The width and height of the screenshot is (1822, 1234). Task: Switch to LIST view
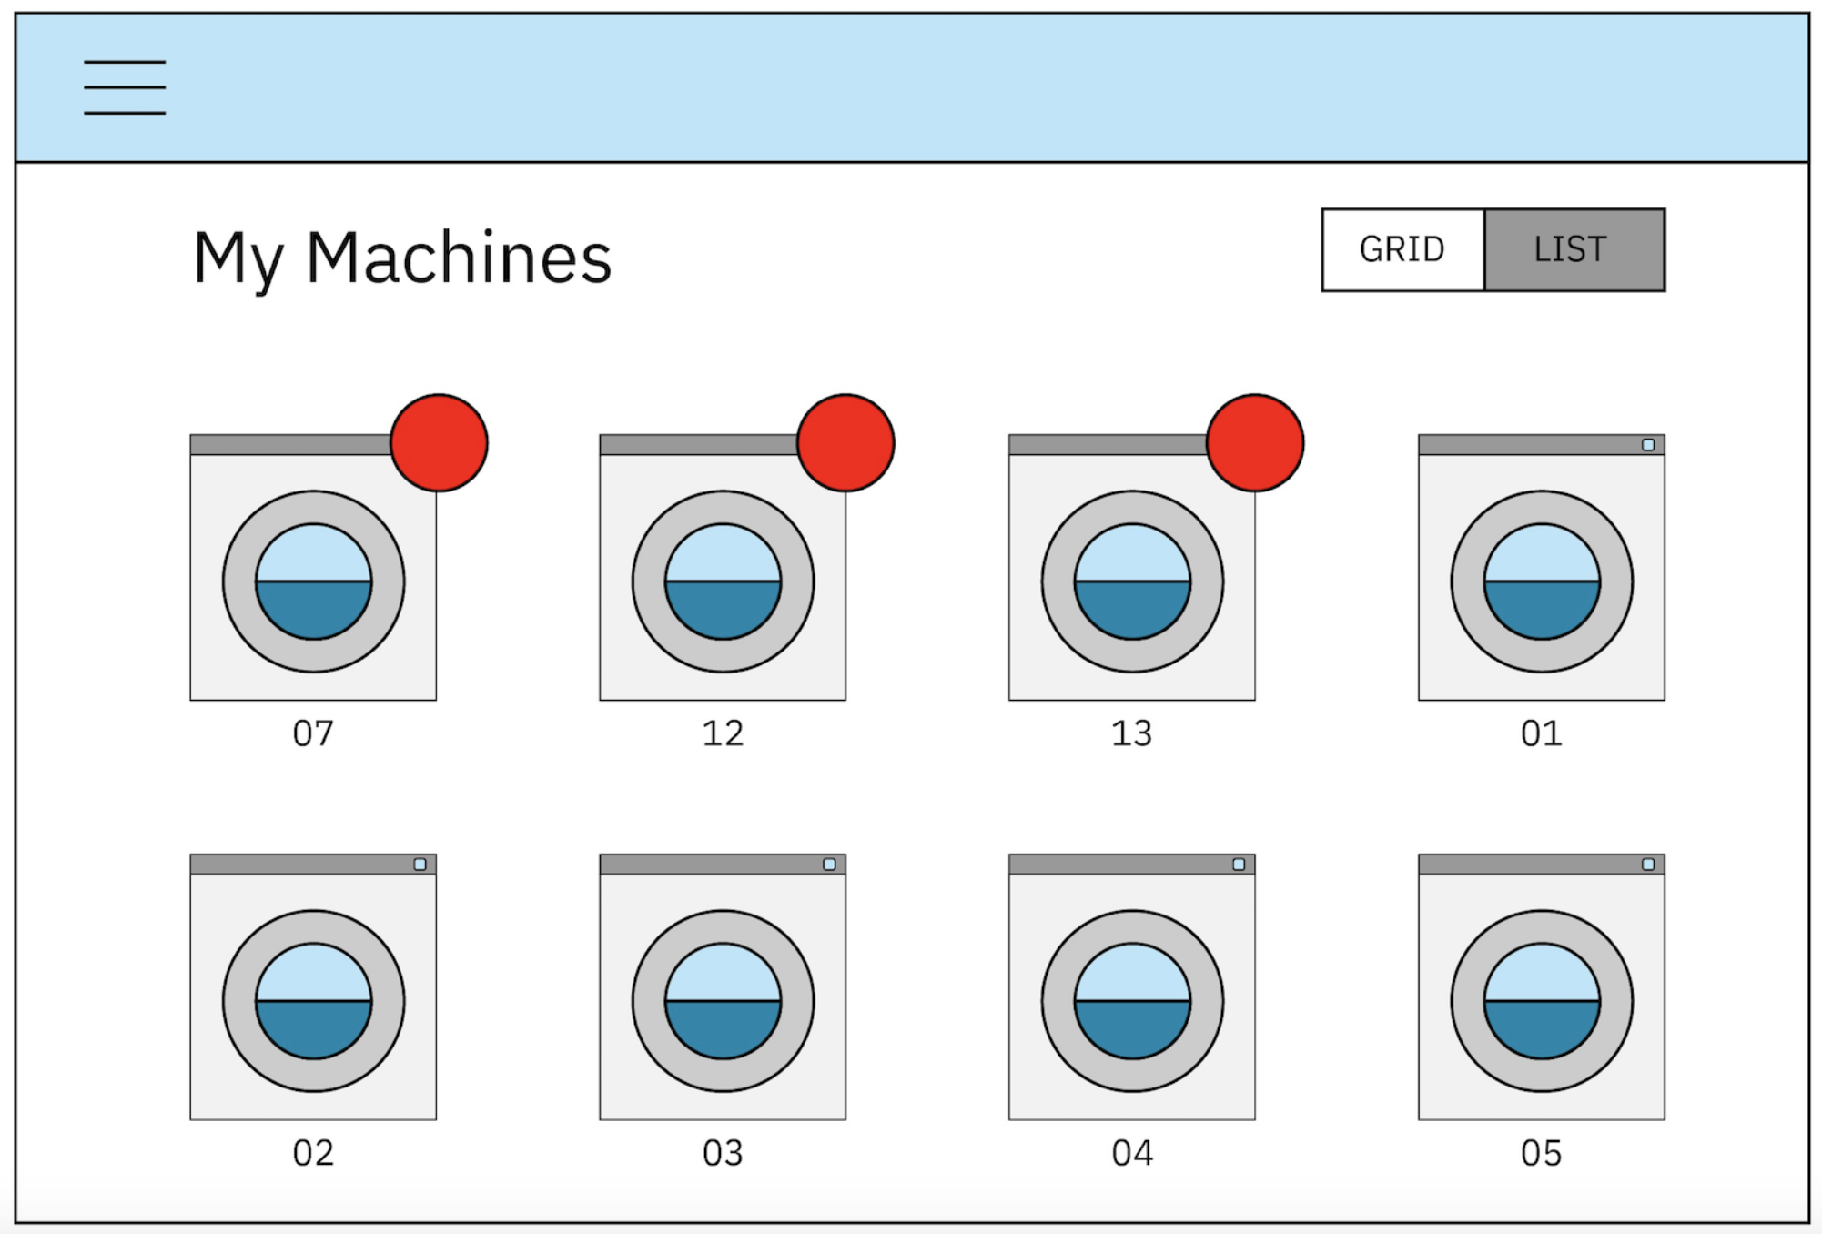click(1574, 249)
